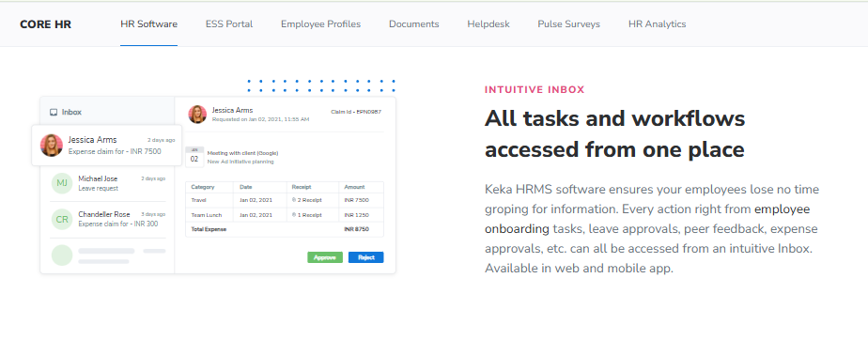Click the paperclip beside 2 Receipt
This screenshot has width=868, height=340.
[x=293, y=200]
